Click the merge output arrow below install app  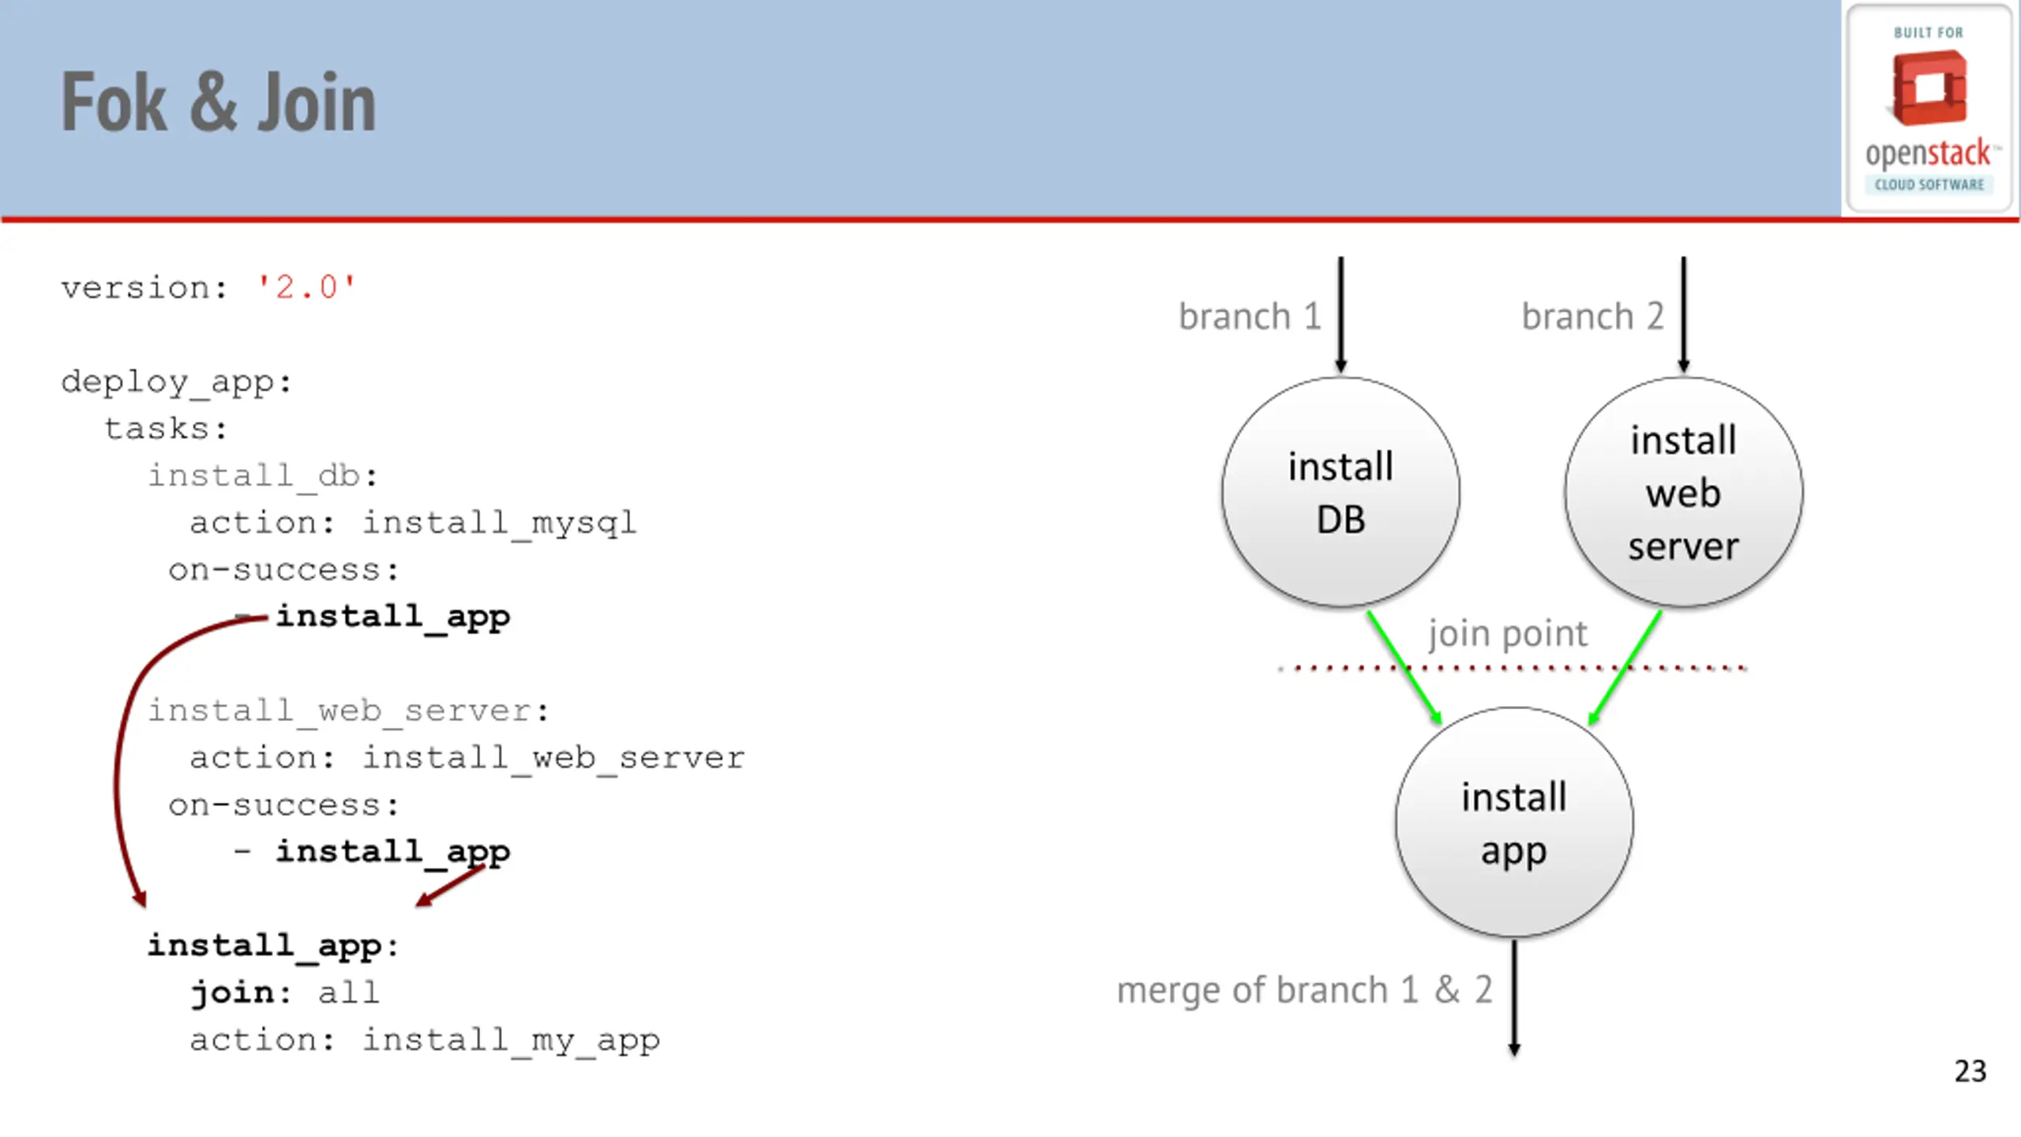1513,998
